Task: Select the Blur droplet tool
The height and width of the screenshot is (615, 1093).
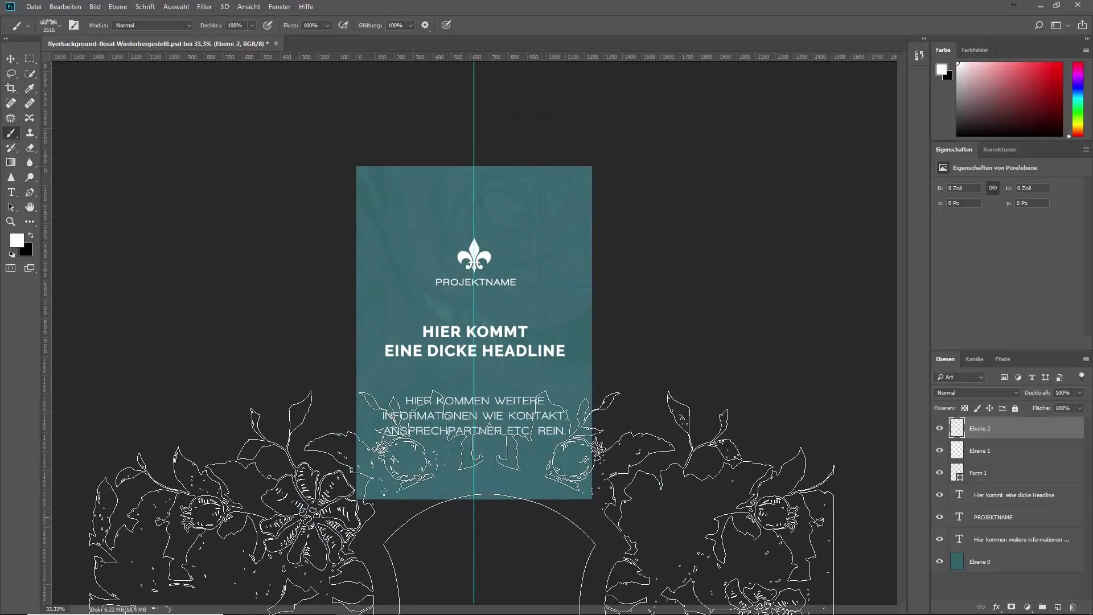Action: coord(30,162)
